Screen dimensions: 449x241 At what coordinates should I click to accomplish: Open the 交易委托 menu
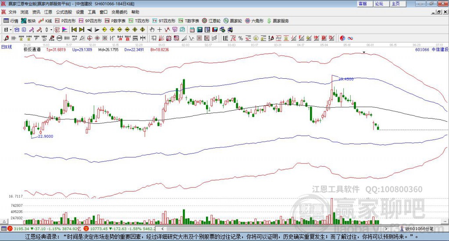pos(119,12)
